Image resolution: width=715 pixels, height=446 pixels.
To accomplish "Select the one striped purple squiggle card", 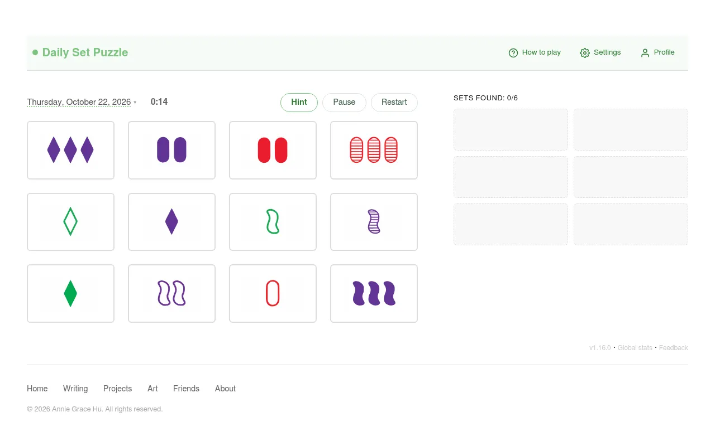I will coord(374,222).
